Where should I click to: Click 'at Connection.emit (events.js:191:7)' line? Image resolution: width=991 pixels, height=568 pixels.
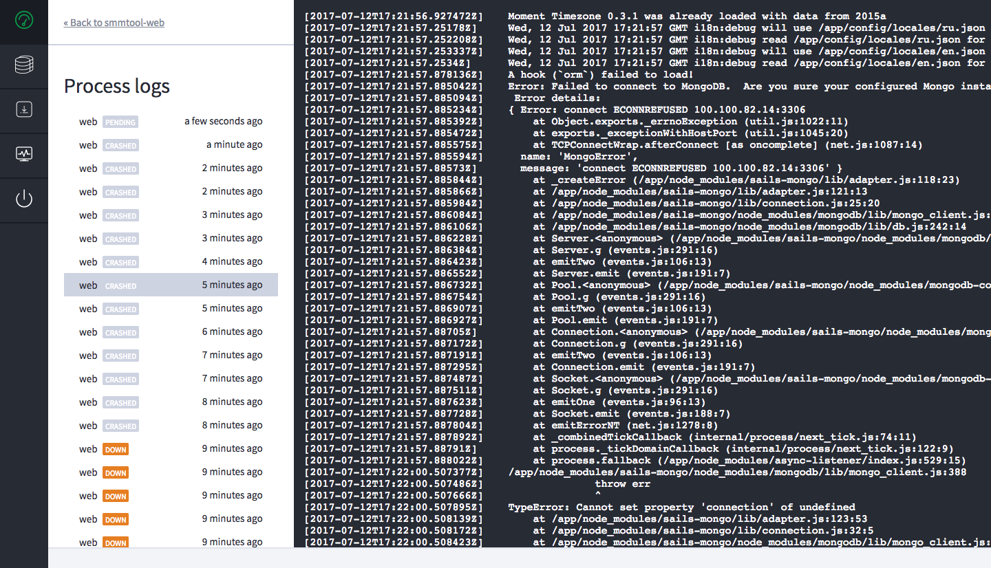tap(644, 367)
